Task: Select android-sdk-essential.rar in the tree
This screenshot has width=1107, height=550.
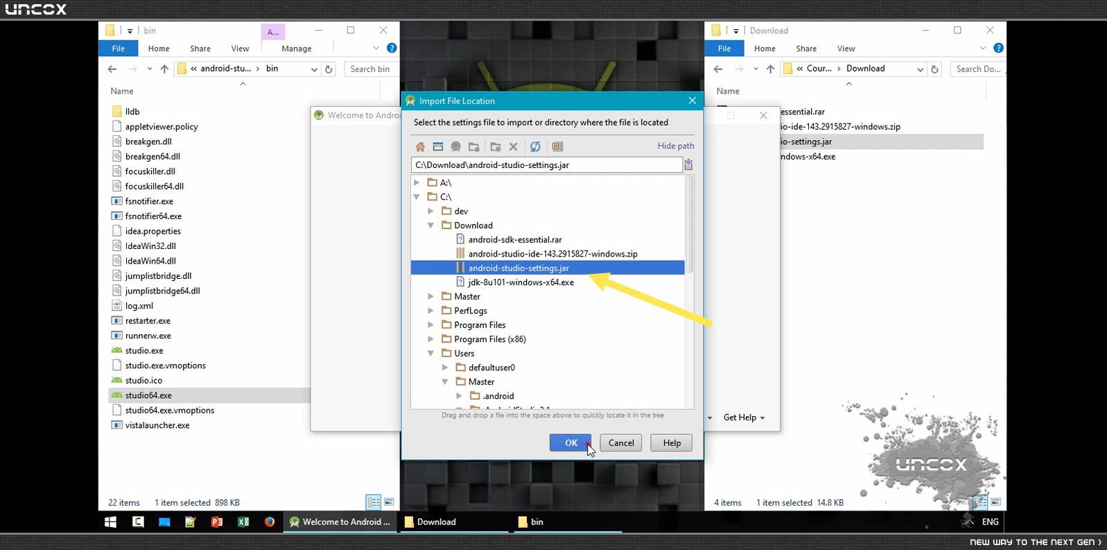Action: 515,239
